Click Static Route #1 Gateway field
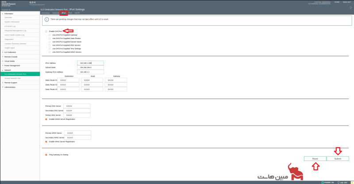The width and height of the screenshot is (354, 184). [116, 80]
